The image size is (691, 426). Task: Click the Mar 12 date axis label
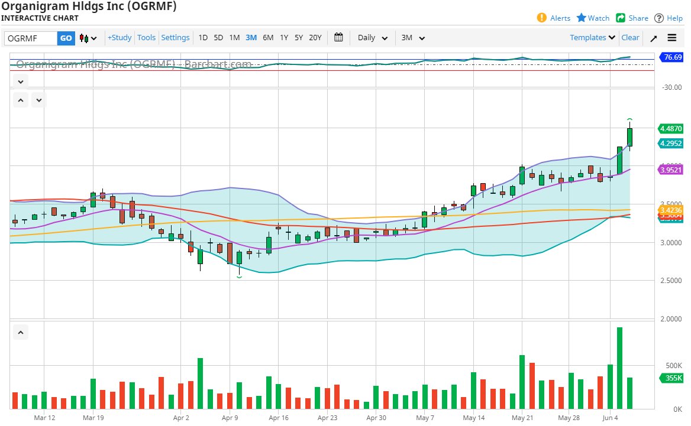44,418
